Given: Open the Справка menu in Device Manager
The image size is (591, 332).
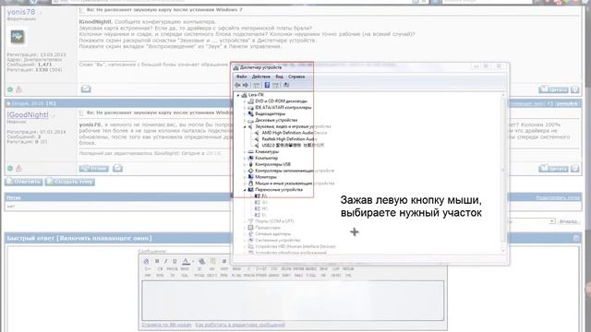Looking at the screenshot, I should click(x=296, y=77).
